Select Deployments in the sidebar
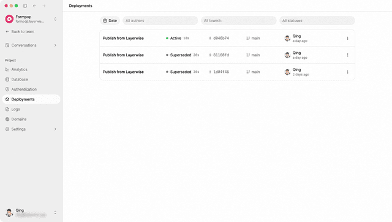 coord(31,99)
